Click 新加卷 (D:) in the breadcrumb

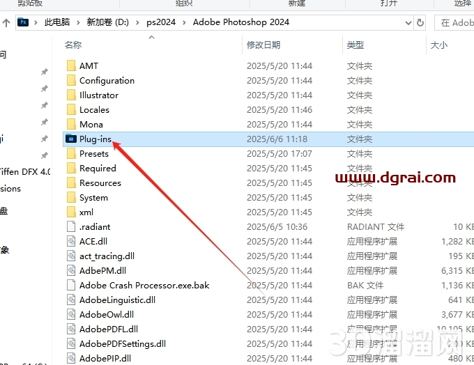pyautogui.click(x=107, y=22)
